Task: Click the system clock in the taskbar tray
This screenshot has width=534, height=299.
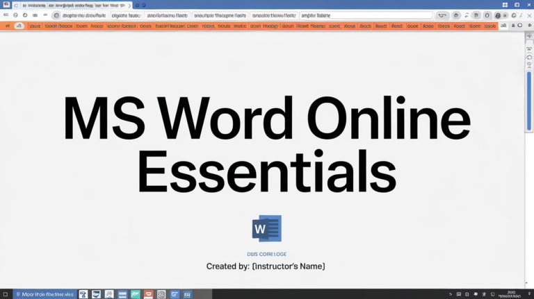Action: click(510, 294)
